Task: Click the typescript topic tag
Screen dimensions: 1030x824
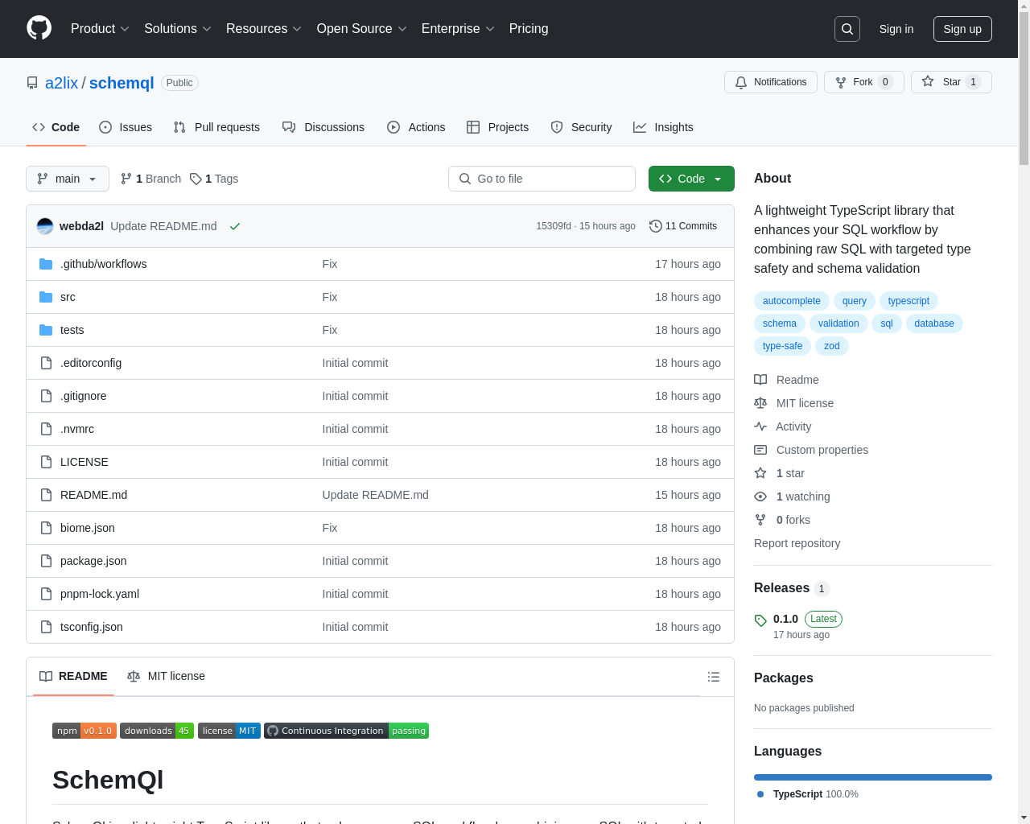Action: 908,301
